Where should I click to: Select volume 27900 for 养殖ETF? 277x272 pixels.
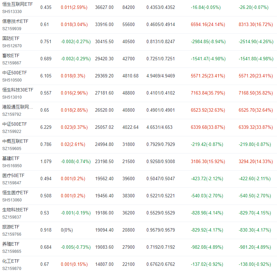pyautogui.click(x=129, y=247)
